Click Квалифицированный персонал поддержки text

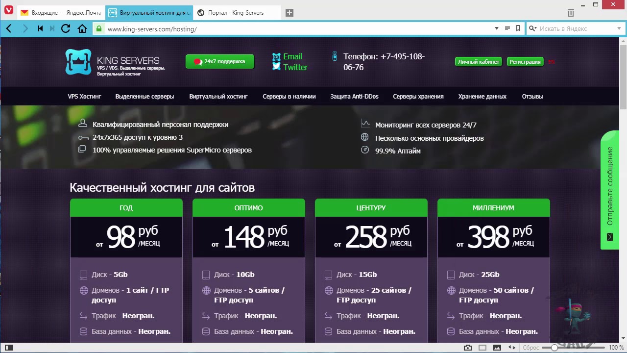(160, 125)
